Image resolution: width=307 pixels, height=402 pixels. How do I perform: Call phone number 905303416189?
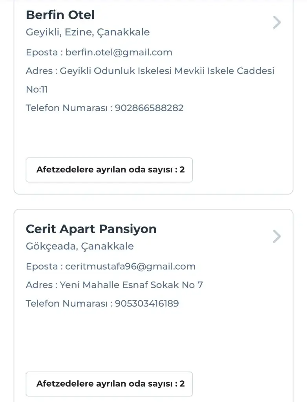tap(147, 303)
